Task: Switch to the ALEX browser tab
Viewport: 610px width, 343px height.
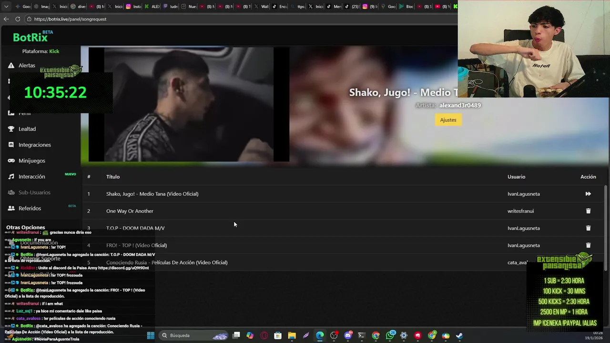Action: [x=153, y=7]
